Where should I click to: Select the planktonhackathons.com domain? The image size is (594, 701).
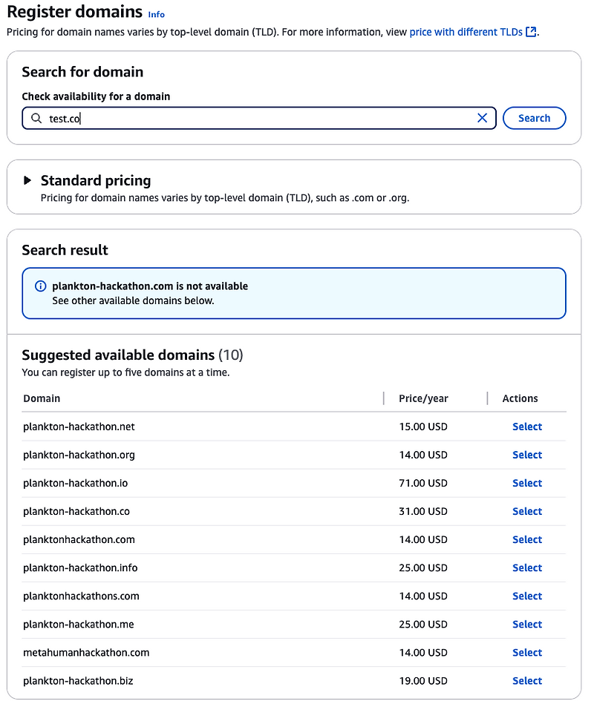[527, 596]
